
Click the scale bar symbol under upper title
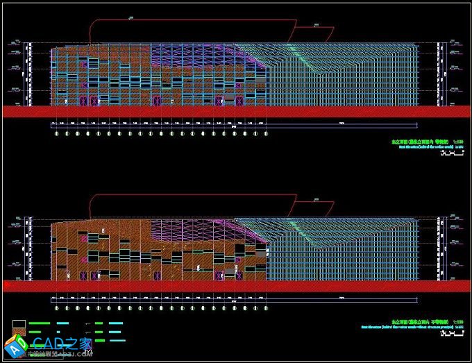click(452, 154)
